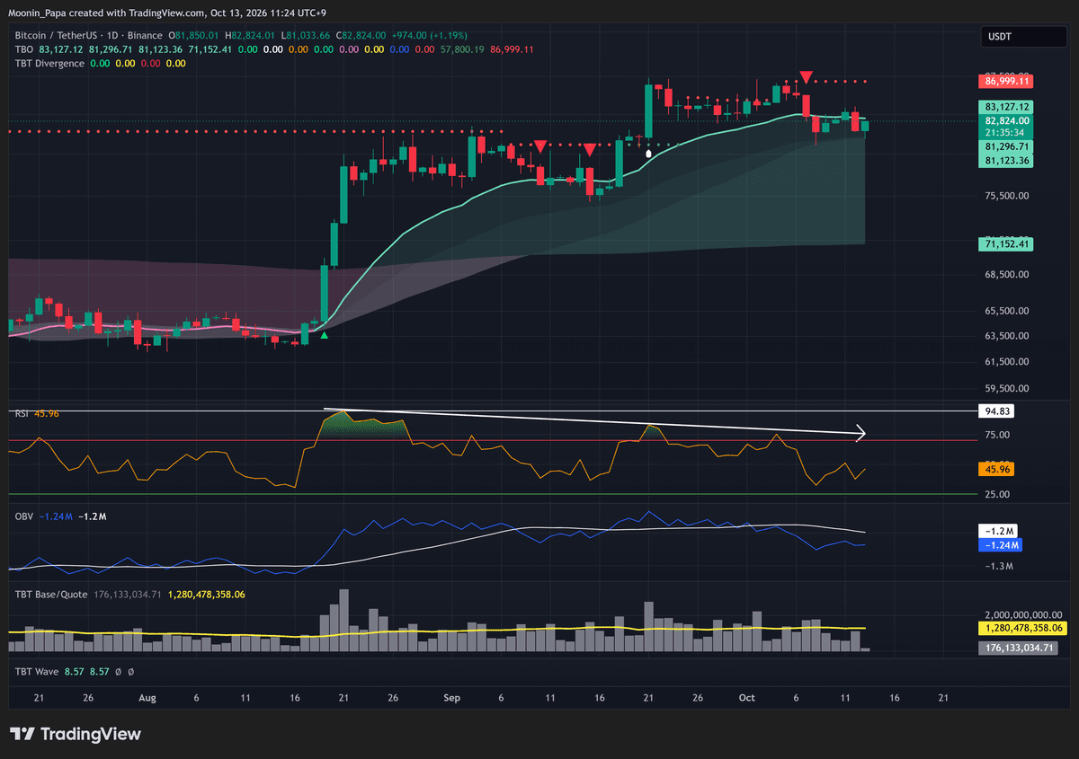Click the 82,824.00 current price label

click(x=1007, y=120)
